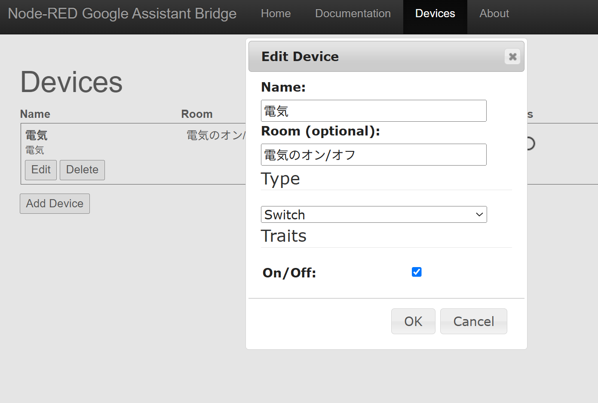Delete the 電気 device
The height and width of the screenshot is (403, 598).
click(x=82, y=170)
